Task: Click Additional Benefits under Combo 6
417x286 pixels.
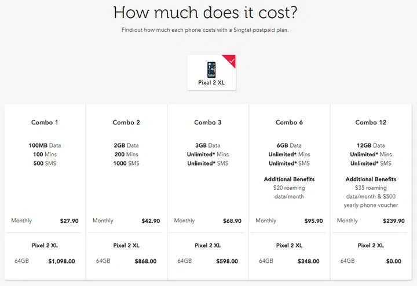Action: [289, 179]
